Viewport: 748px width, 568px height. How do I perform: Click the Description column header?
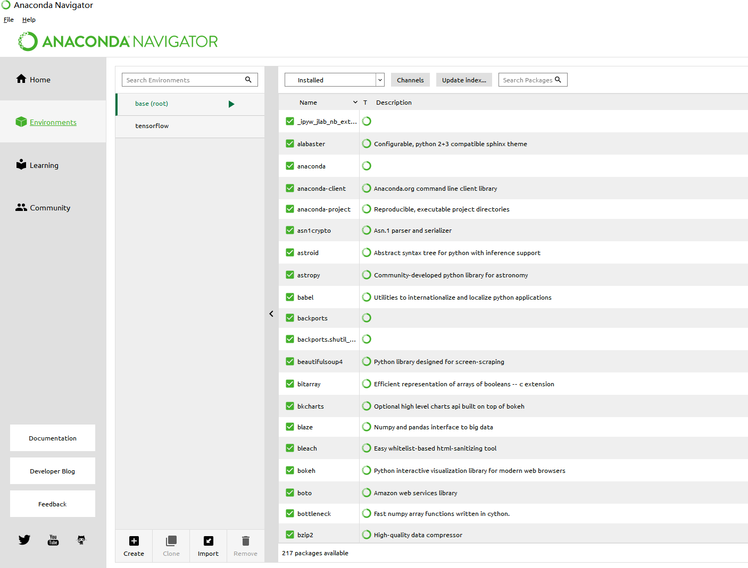point(394,103)
